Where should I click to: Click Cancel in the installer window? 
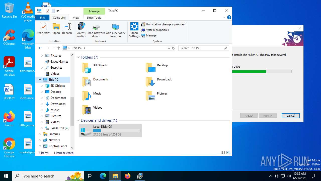tap(290, 116)
